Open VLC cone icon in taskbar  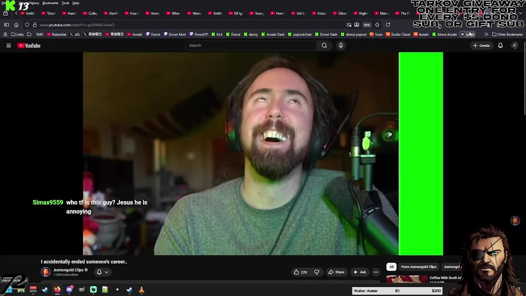click(x=141, y=290)
